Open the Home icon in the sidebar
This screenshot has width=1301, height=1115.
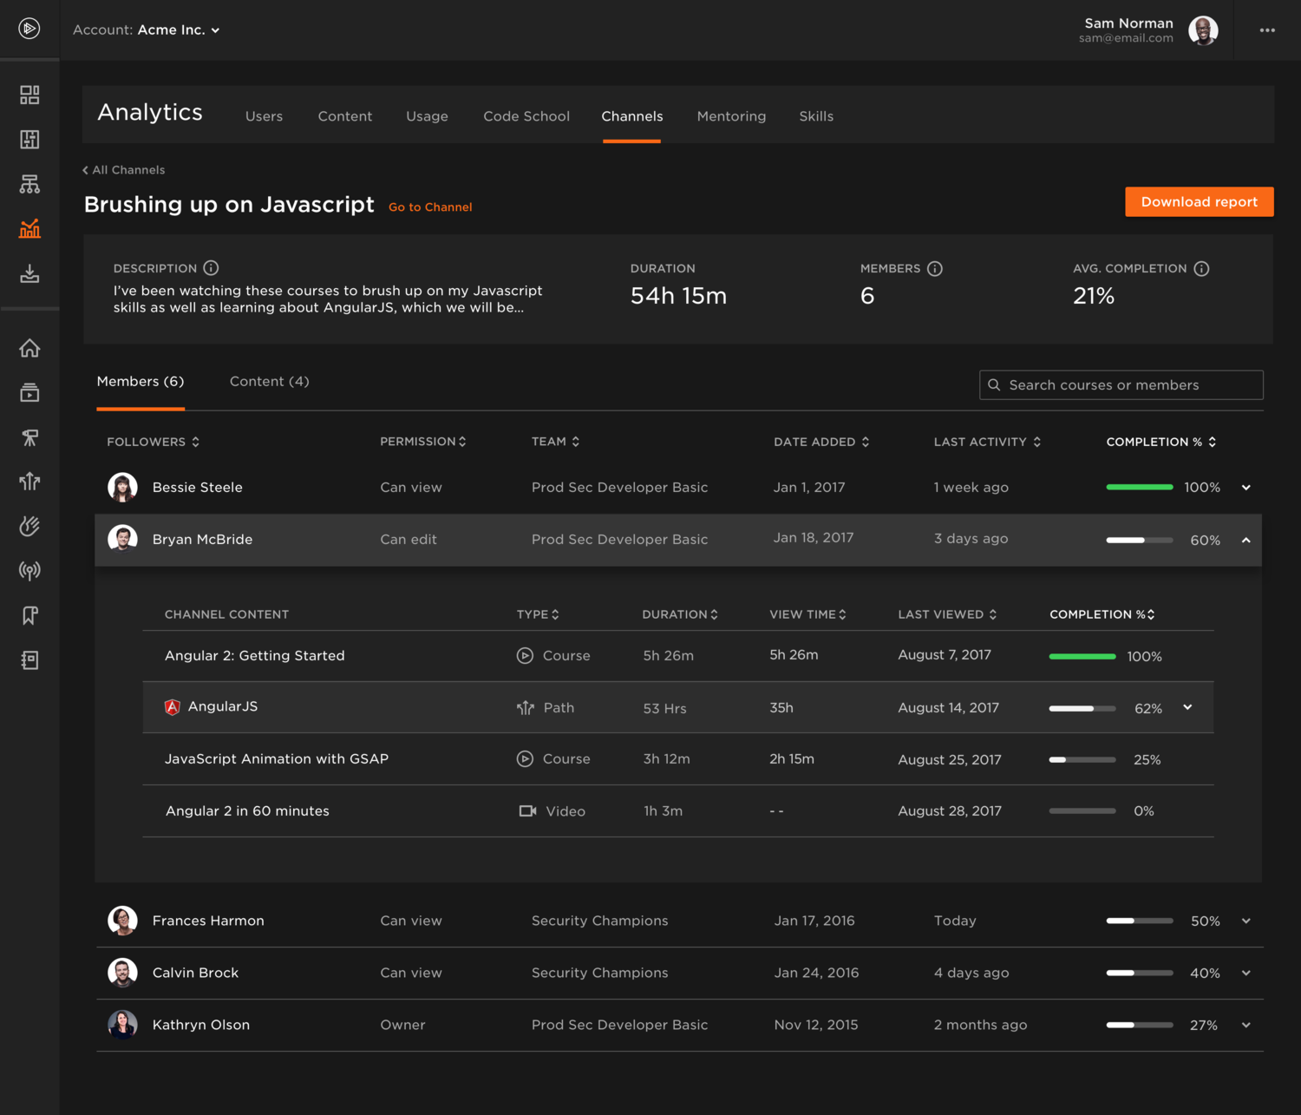click(29, 347)
